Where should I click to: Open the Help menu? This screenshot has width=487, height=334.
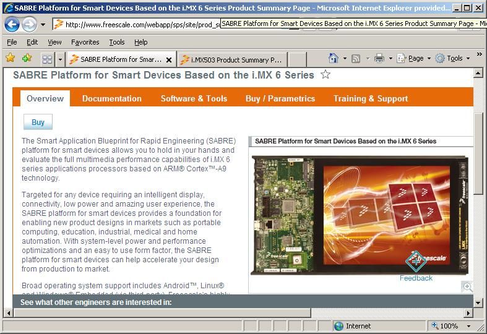(140, 42)
